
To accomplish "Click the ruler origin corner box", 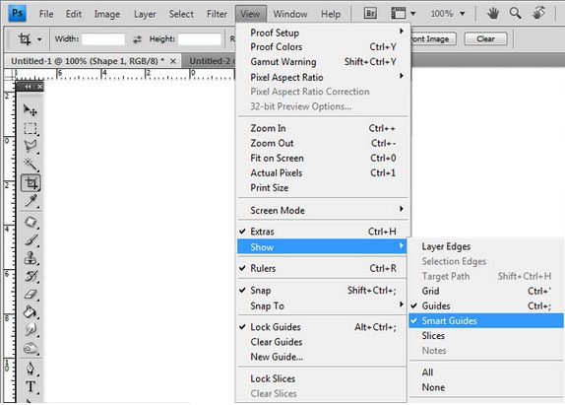I will click(9, 74).
